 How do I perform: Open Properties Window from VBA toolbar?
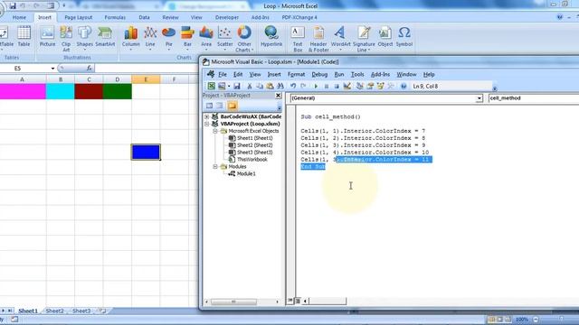click(370, 87)
